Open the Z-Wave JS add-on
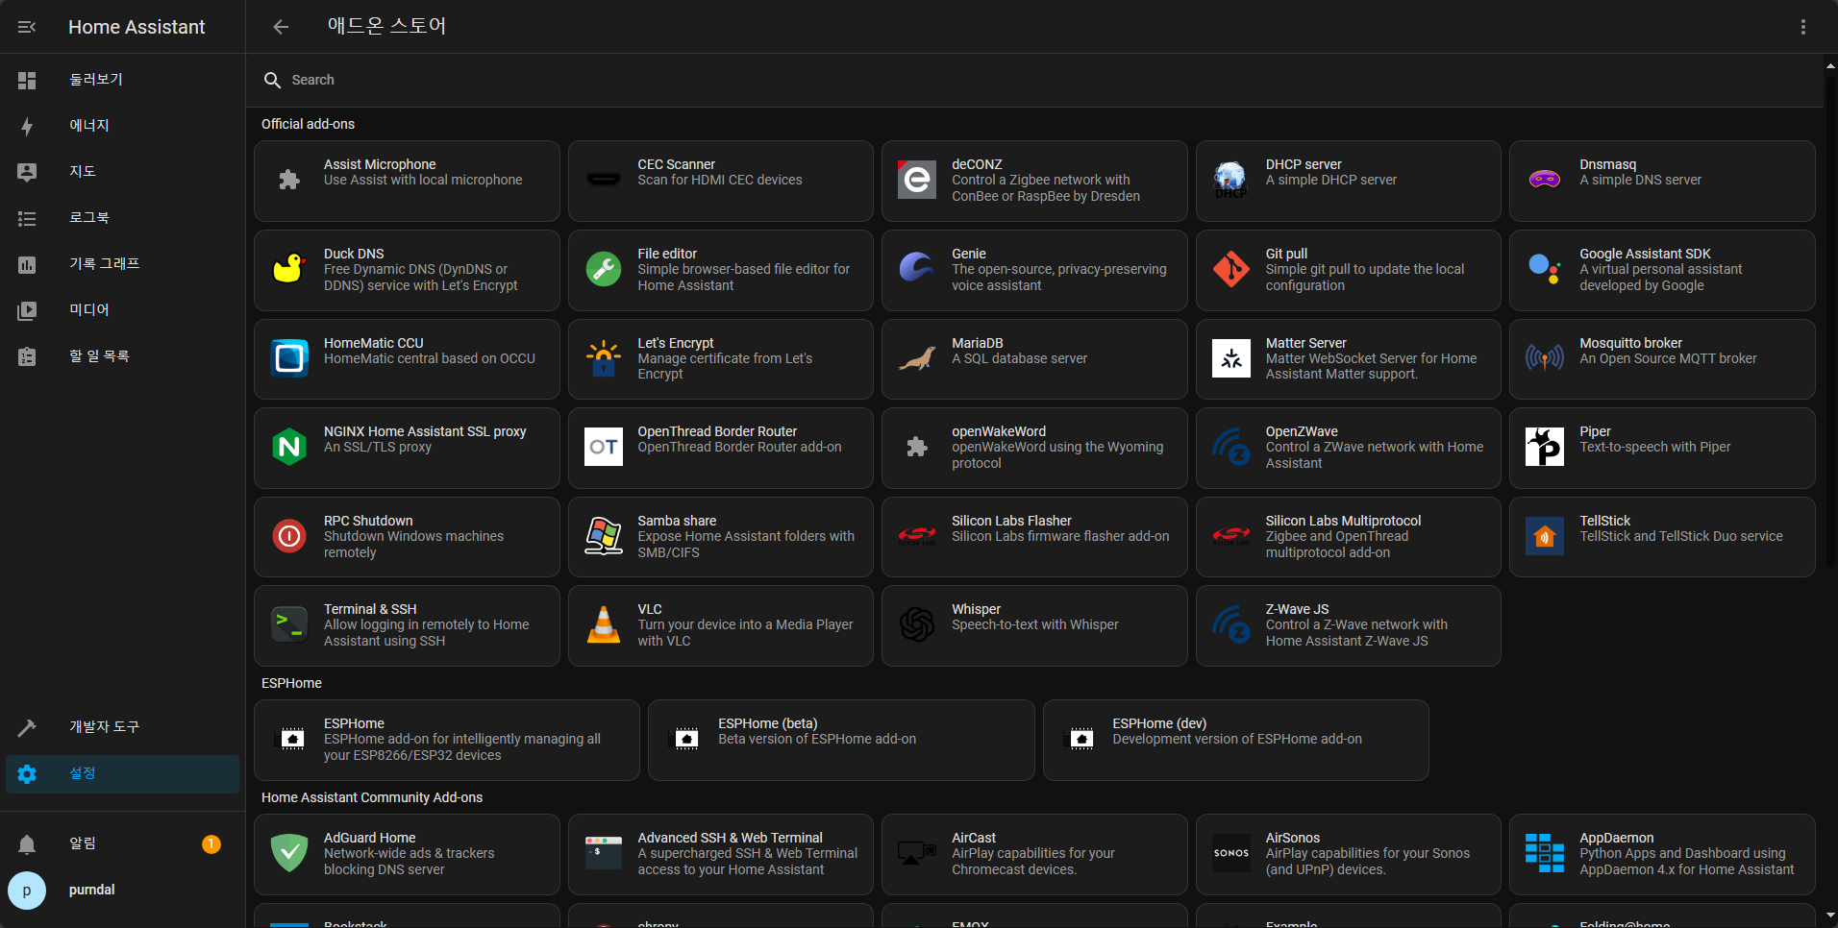 (1349, 625)
